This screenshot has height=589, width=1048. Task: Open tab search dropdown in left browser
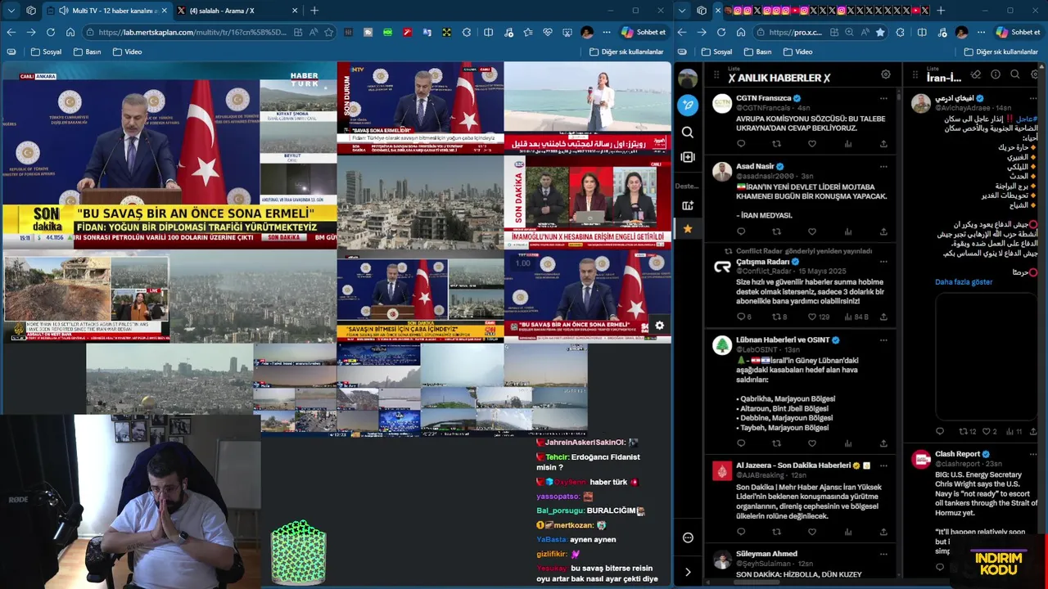pos(11,11)
